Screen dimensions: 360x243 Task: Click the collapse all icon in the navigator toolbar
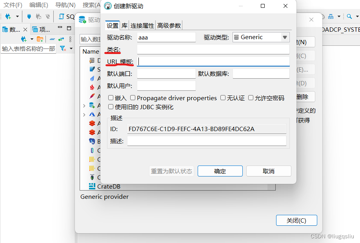pos(52,39)
